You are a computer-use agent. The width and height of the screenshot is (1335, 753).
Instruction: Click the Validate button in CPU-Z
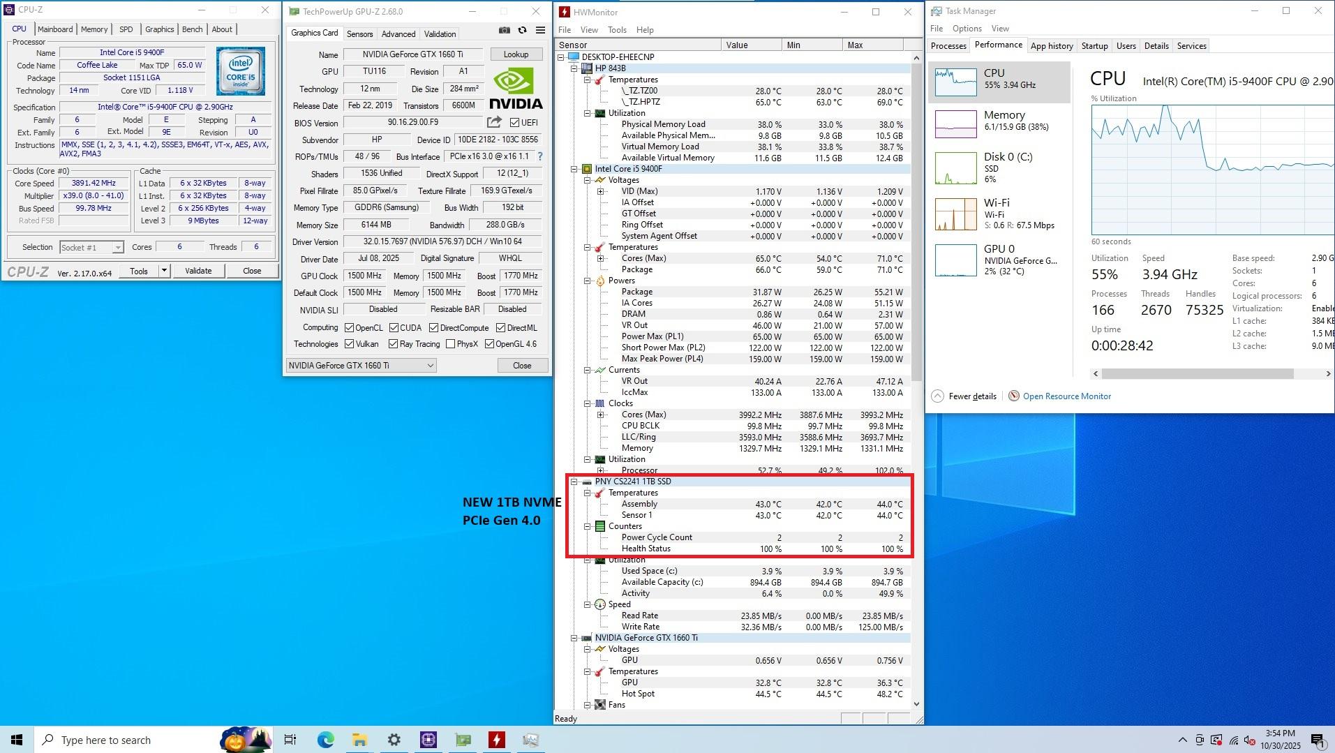tap(198, 271)
